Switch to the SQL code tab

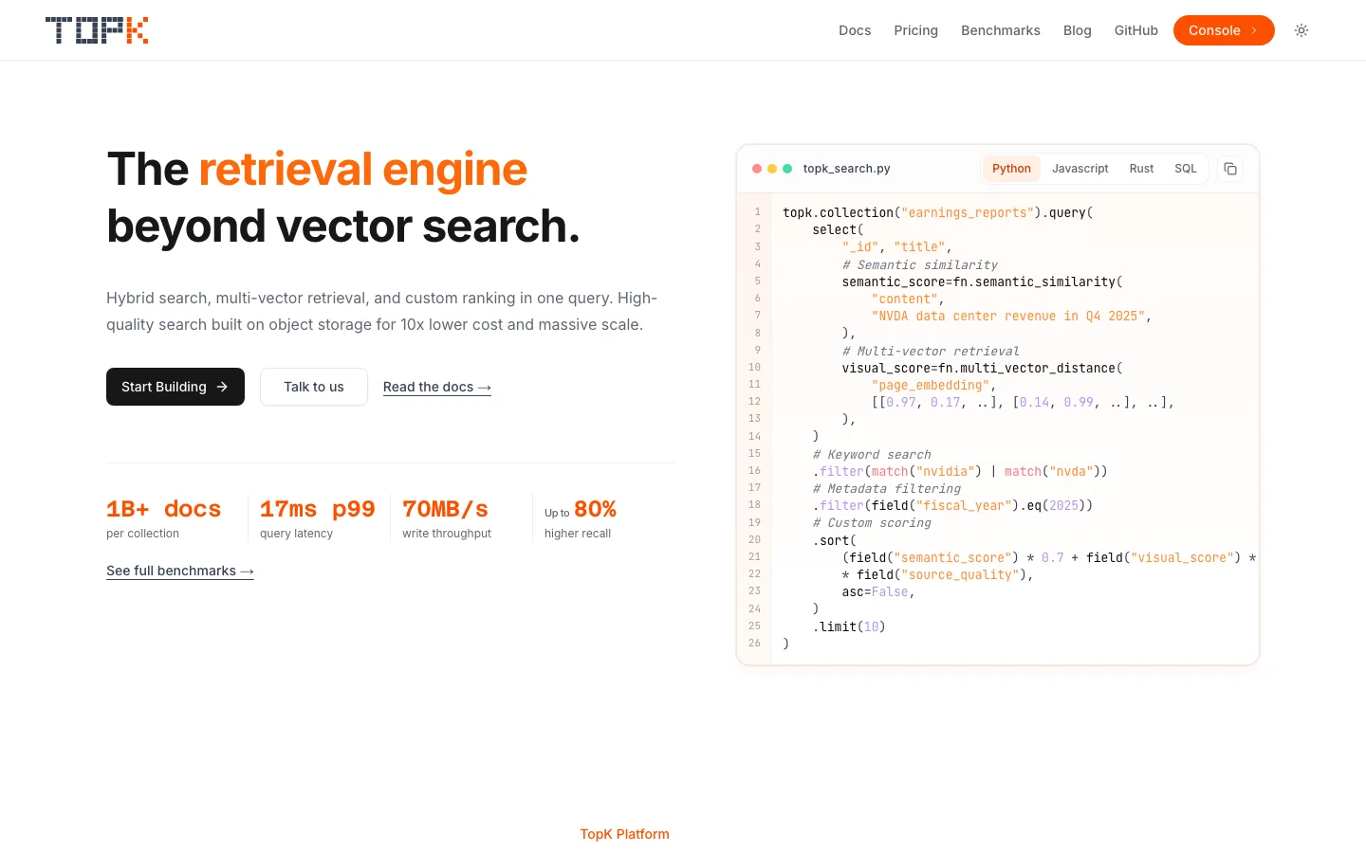pyautogui.click(x=1186, y=169)
